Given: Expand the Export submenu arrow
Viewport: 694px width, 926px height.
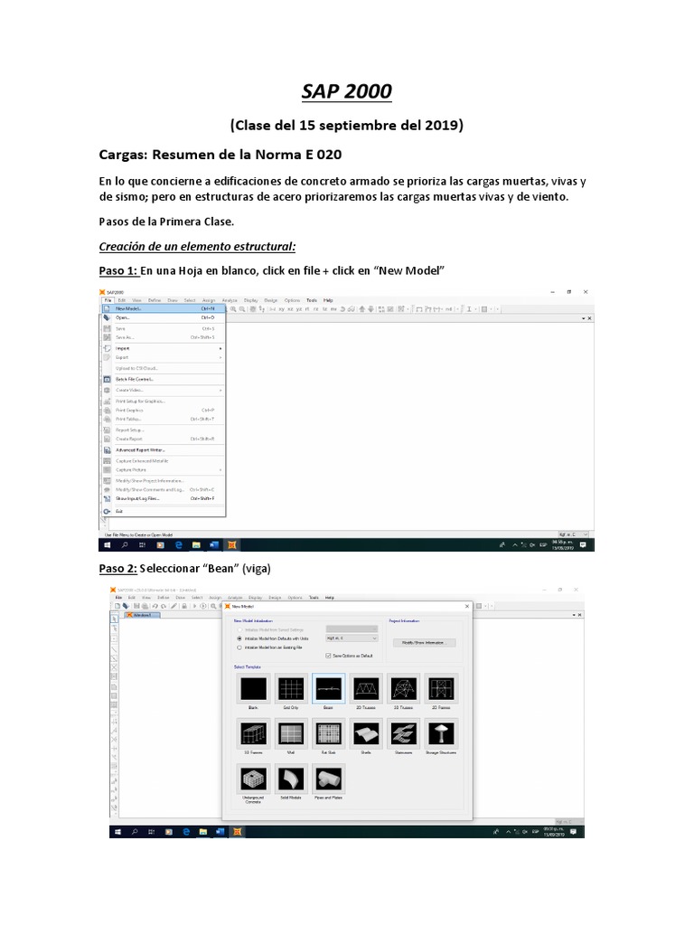Looking at the screenshot, I should [x=220, y=357].
